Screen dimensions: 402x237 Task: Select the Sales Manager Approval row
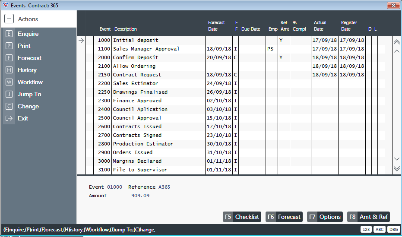(x=235, y=49)
